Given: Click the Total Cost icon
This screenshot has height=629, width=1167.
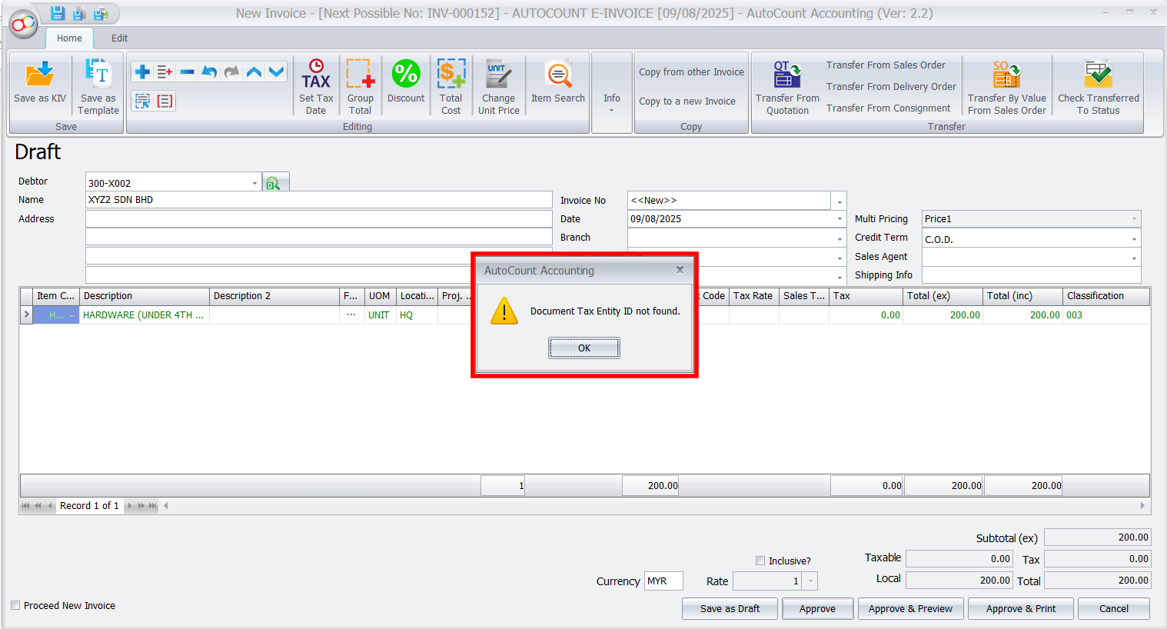Looking at the screenshot, I should (451, 75).
